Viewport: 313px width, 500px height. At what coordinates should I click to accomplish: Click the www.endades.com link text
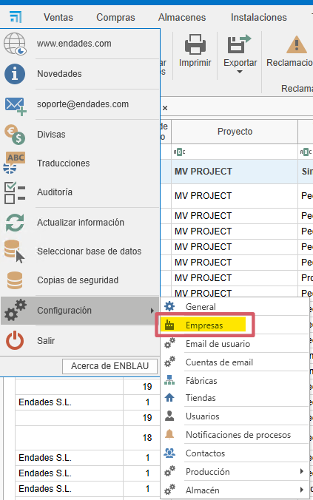74,44
